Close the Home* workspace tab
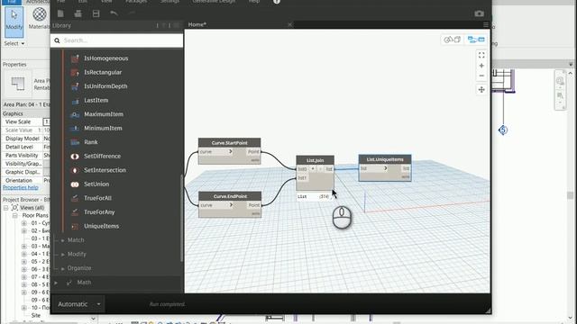577x324 pixels. (x=290, y=24)
